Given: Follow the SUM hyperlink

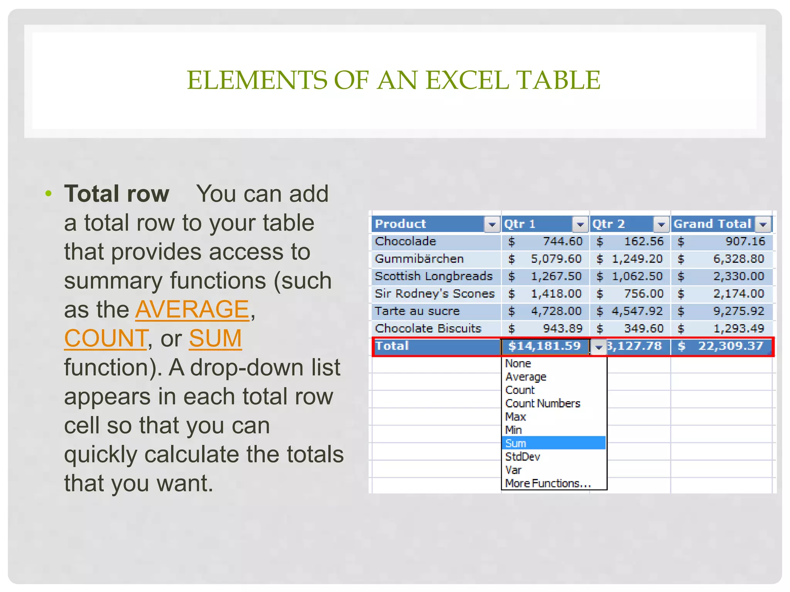Looking at the screenshot, I should click(x=215, y=338).
